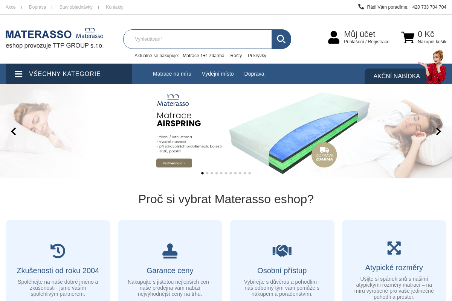The width and height of the screenshot is (452, 301).
Task: Click the history clock icon
Action: 58,251
